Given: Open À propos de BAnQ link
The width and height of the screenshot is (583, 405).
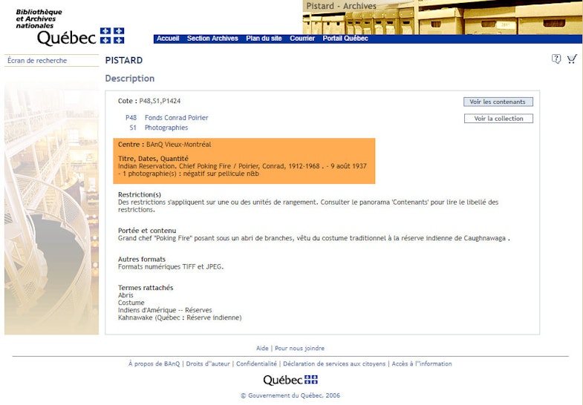Looking at the screenshot, I should 154,363.
